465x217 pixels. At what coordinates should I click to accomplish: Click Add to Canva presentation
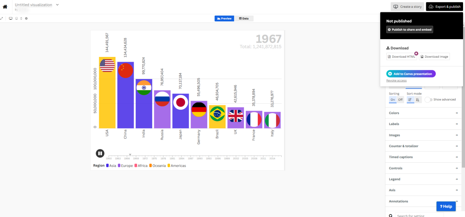(411, 74)
